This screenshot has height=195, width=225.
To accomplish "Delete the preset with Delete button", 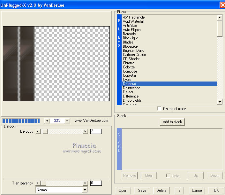I will (x=161, y=191).
